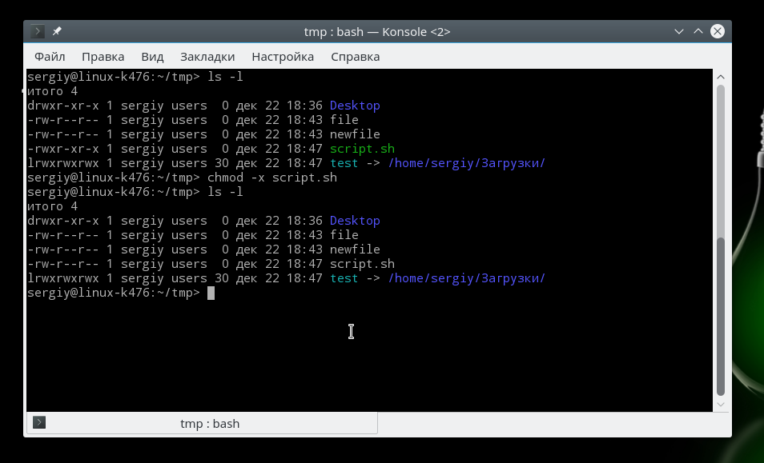Select the tmp : bash tab
The image size is (764, 463).
[x=202, y=423]
